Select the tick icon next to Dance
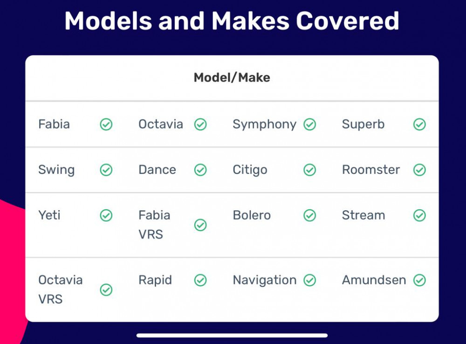 click(x=200, y=170)
